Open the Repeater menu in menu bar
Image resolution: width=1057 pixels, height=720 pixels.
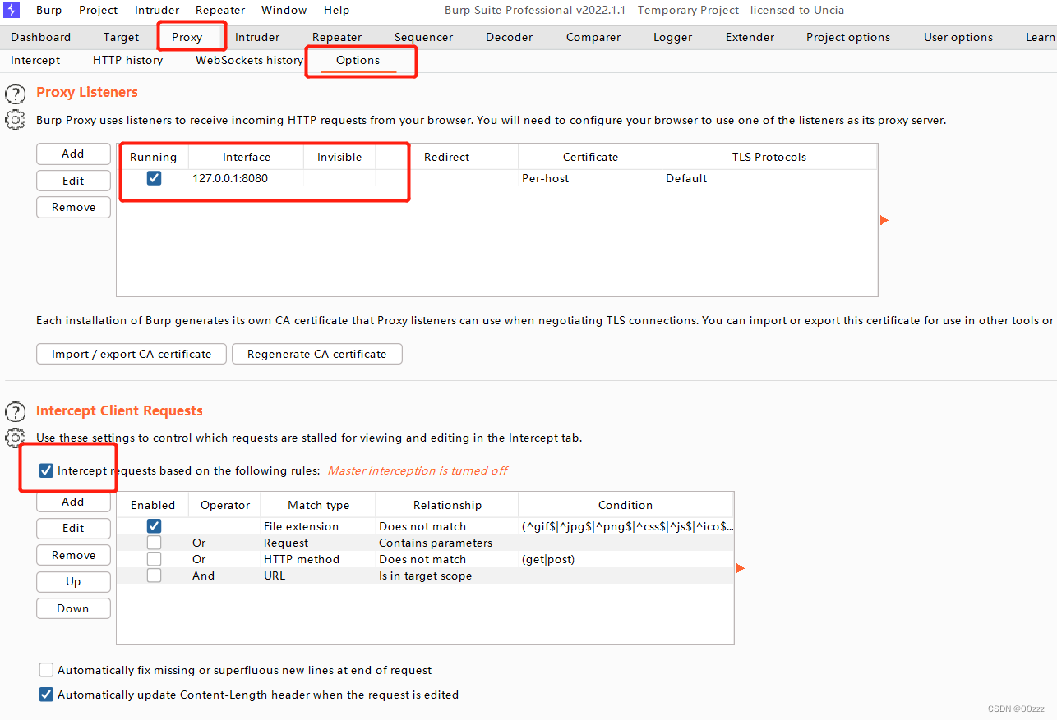point(220,10)
